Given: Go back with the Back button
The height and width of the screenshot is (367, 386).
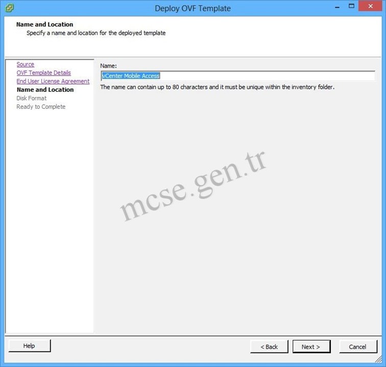Looking at the screenshot, I should pyautogui.click(x=269, y=347).
